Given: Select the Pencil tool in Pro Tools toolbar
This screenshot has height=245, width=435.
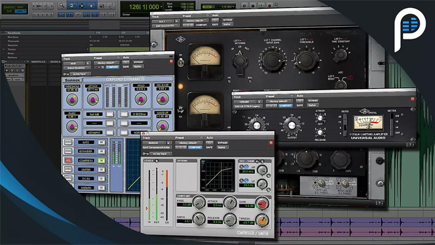Looking at the screenshot, I should tap(111, 5).
